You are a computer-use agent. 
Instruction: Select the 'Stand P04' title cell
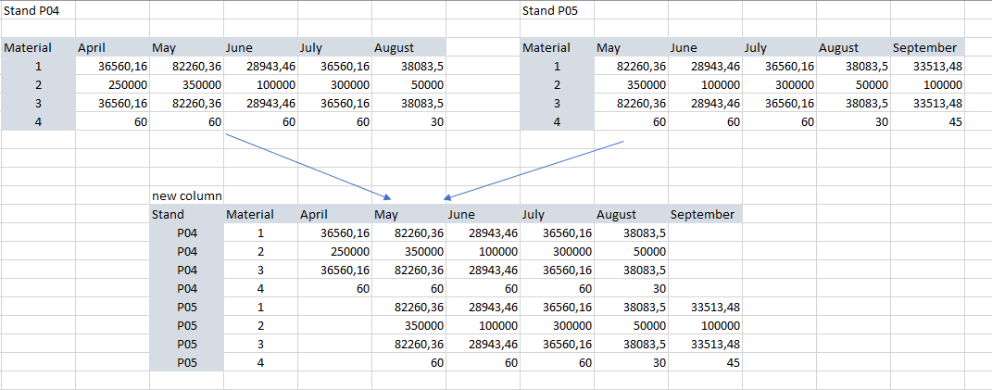click(38, 10)
